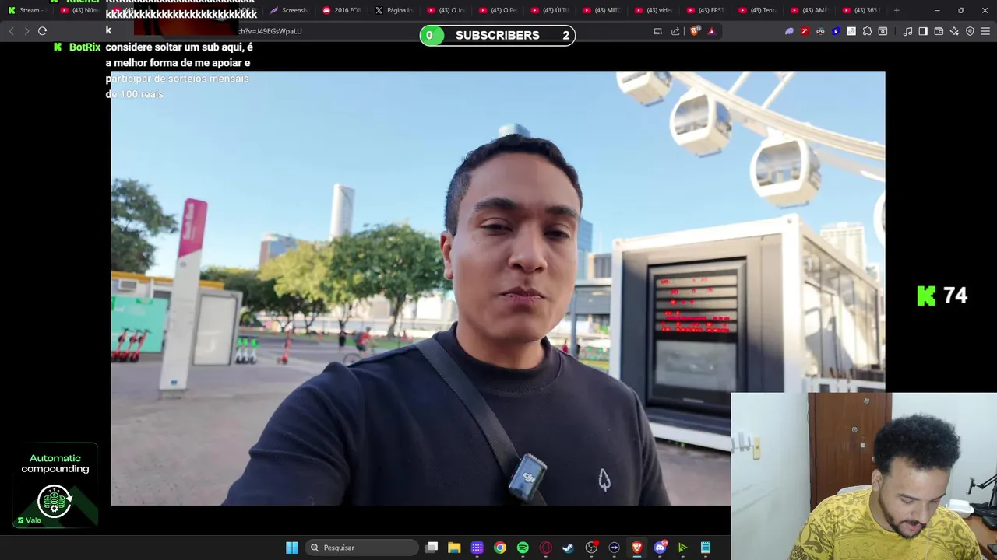997x560 pixels.
Task: Click the streamer's webcam overlay
Action: [x=865, y=476]
